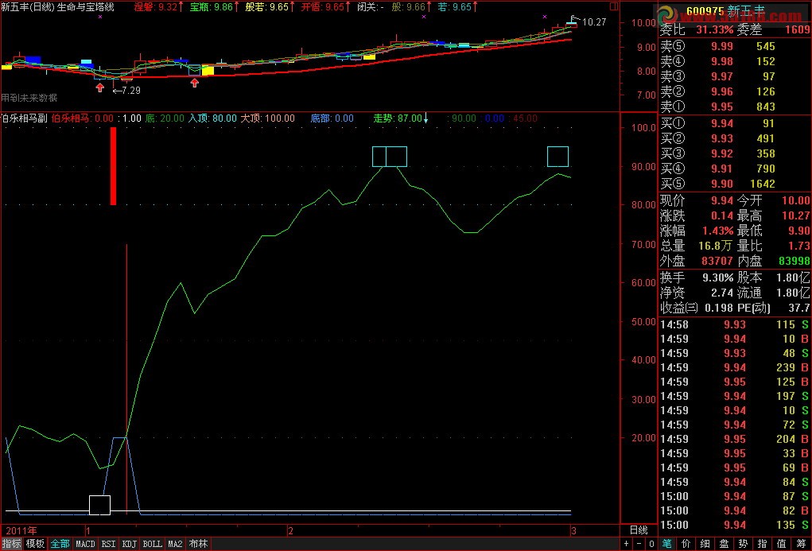Click the plus zoom button

(627, 545)
